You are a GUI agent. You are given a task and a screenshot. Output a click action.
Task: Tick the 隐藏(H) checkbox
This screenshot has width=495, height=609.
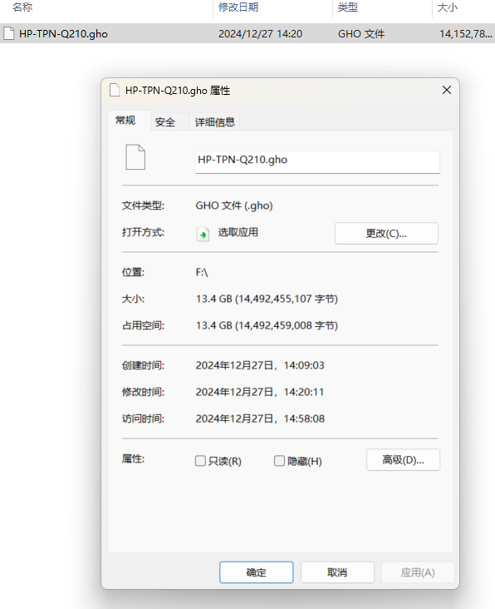[279, 461]
